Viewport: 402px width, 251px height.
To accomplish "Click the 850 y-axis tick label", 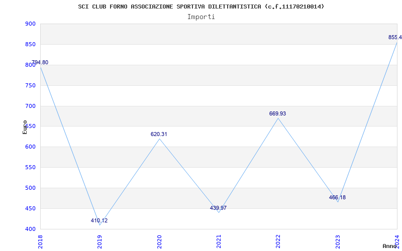I will pyautogui.click(x=30, y=44).
